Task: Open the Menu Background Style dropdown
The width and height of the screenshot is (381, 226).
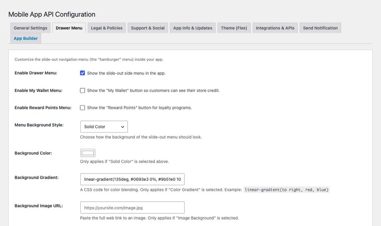Action: [x=104, y=127]
